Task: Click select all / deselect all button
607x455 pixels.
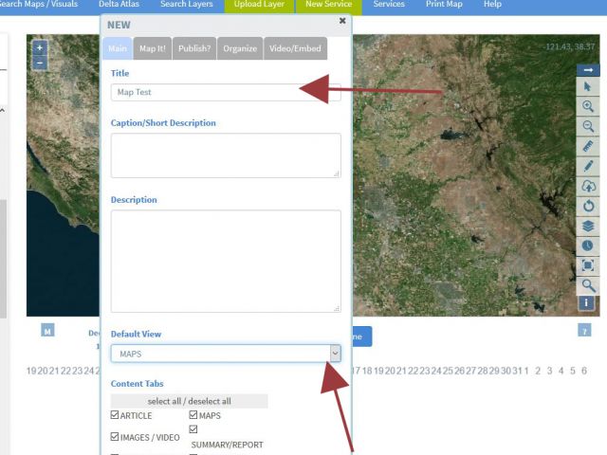Action: click(x=189, y=401)
